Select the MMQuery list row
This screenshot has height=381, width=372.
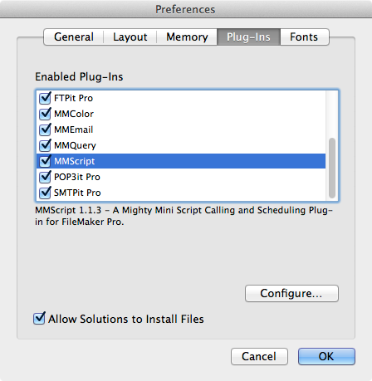pyautogui.click(x=181, y=145)
